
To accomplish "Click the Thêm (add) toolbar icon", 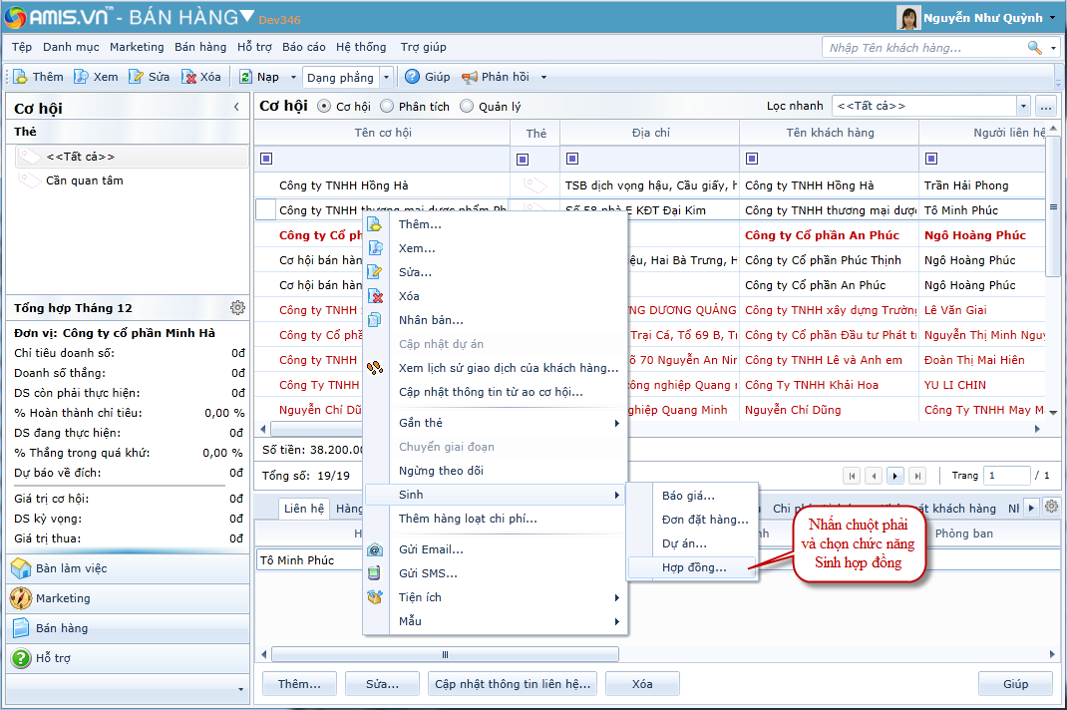I will coord(20,77).
